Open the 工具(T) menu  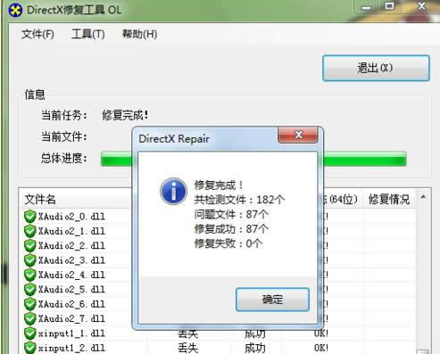click(x=88, y=35)
